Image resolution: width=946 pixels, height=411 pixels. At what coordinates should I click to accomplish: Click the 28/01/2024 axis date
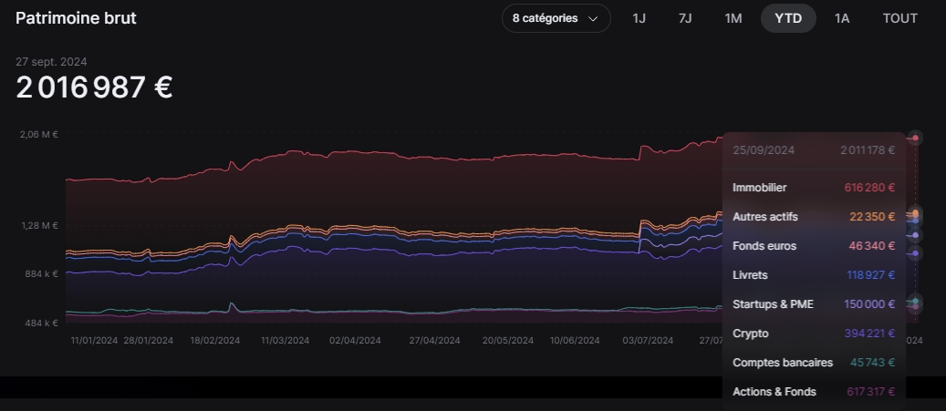pos(149,341)
